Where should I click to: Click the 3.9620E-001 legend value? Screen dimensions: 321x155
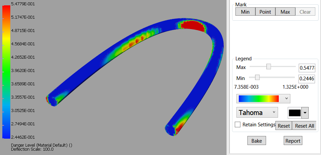(x=23, y=71)
